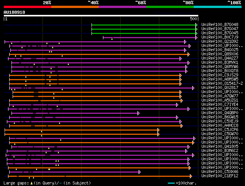Viewport: 245px width, 186px height.
Task: Click the UniRef100_O15417-2 label
Action: (222, 84)
